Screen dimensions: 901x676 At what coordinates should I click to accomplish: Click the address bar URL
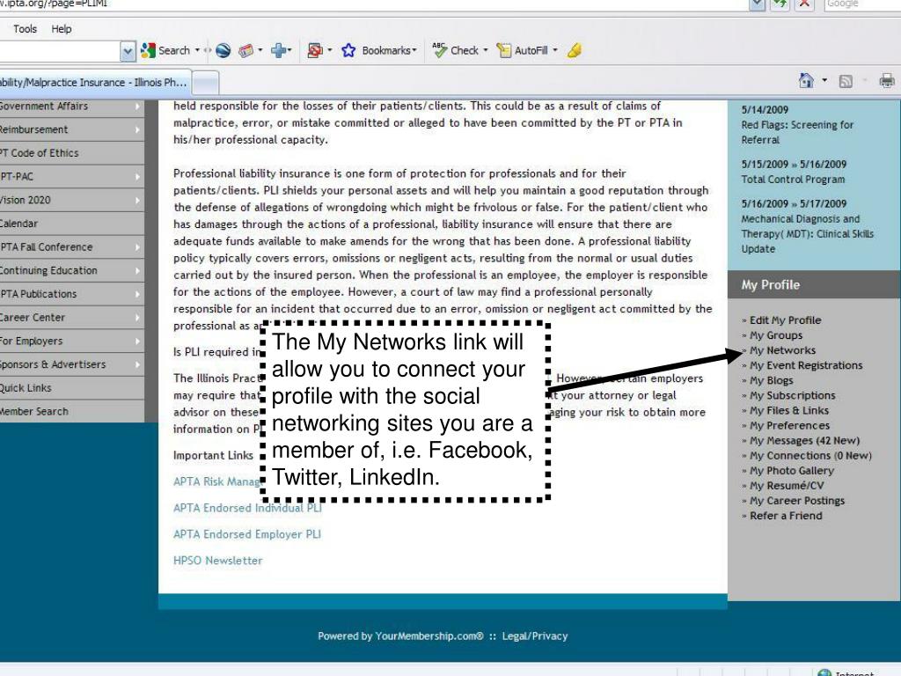[x=54, y=4]
